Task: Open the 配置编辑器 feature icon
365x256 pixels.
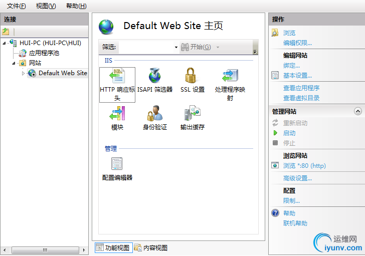Action: click(x=117, y=164)
